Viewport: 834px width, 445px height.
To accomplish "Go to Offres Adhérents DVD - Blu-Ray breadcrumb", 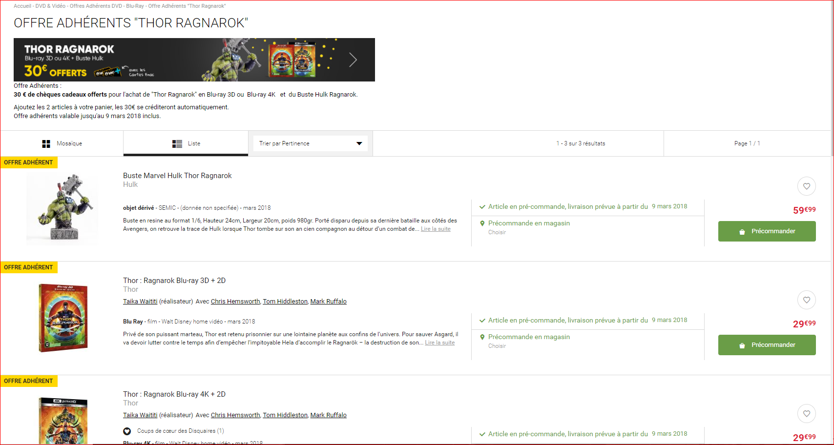I will pyautogui.click(x=107, y=6).
